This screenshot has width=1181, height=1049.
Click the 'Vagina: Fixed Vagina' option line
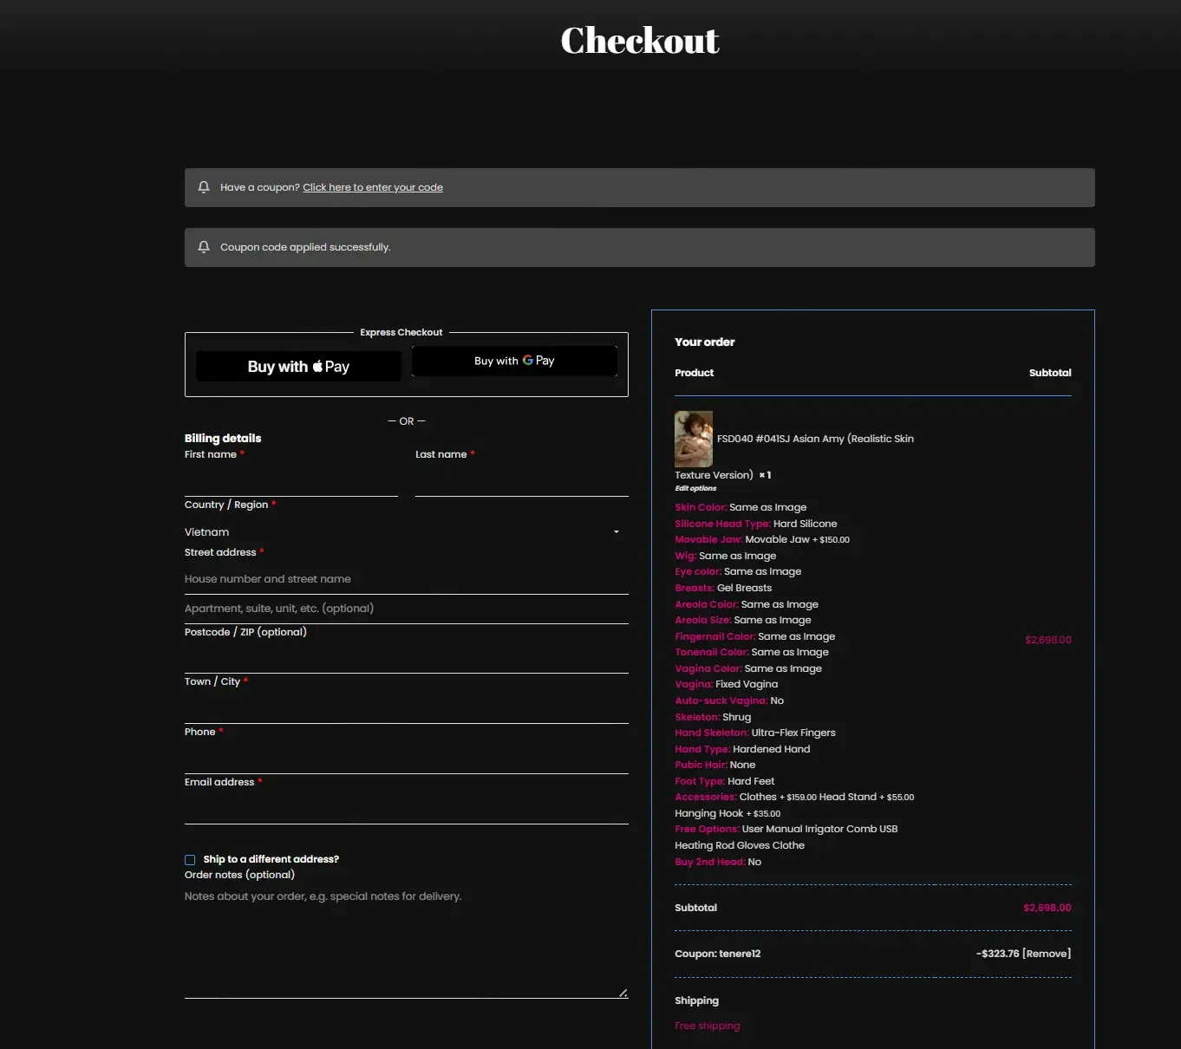pyautogui.click(x=727, y=684)
